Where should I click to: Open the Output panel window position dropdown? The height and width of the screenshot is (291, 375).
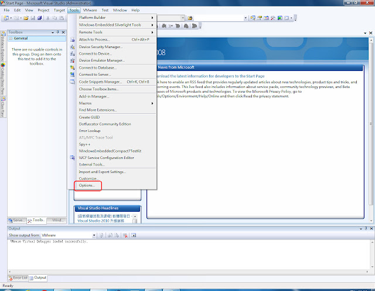[x=361, y=229]
